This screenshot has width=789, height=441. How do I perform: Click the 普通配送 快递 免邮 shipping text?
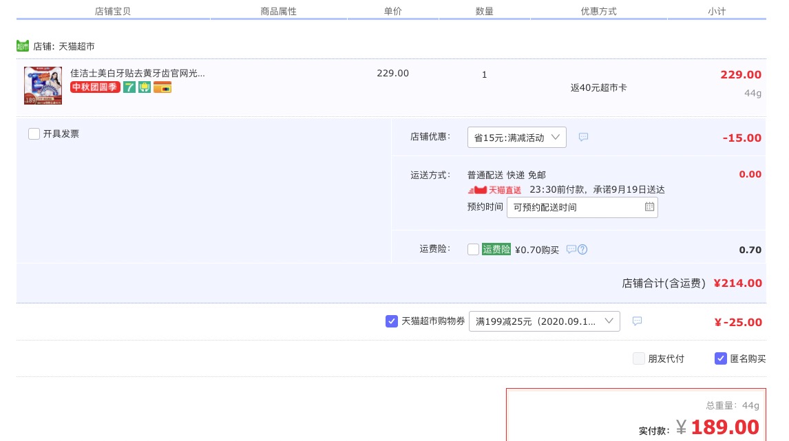(506, 175)
